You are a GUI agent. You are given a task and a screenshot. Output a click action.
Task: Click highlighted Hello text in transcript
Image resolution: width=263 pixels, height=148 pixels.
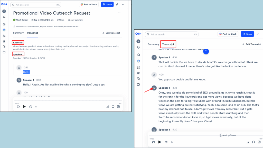[x=26, y=72]
